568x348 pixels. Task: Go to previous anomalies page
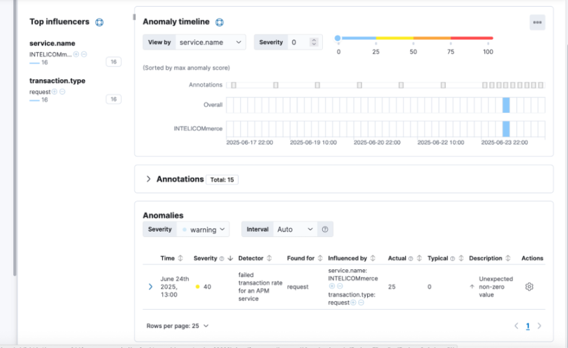[516, 326]
